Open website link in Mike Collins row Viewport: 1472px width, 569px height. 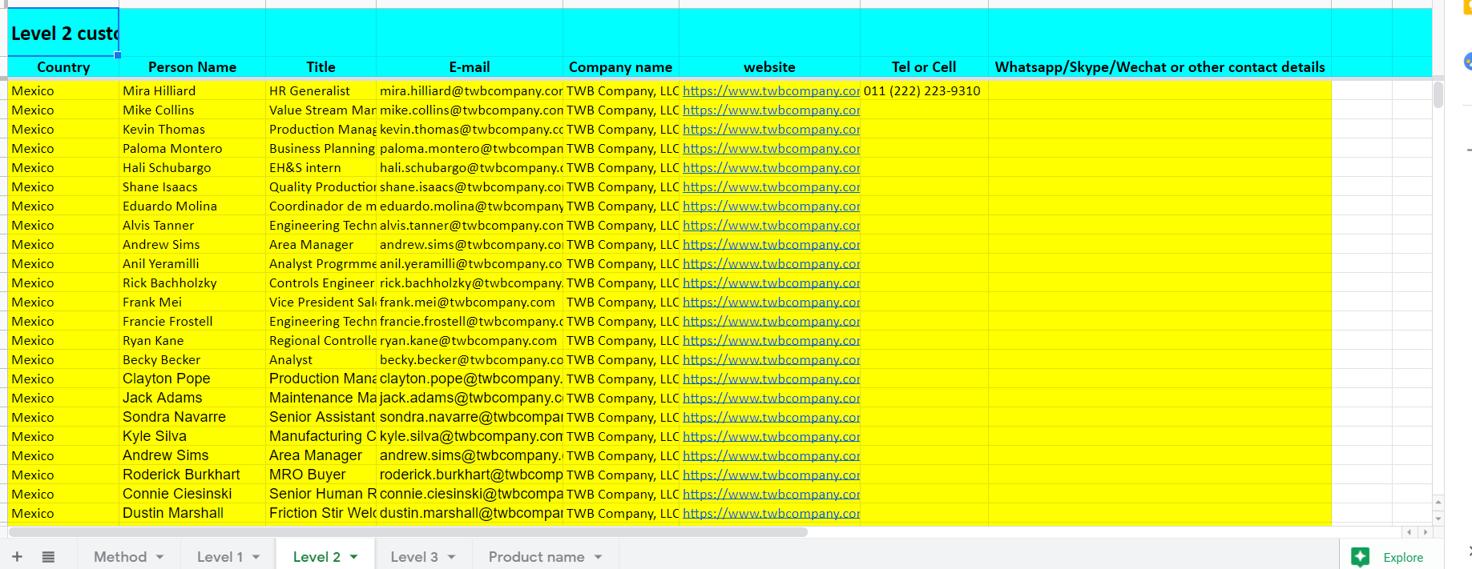[x=771, y=110]
